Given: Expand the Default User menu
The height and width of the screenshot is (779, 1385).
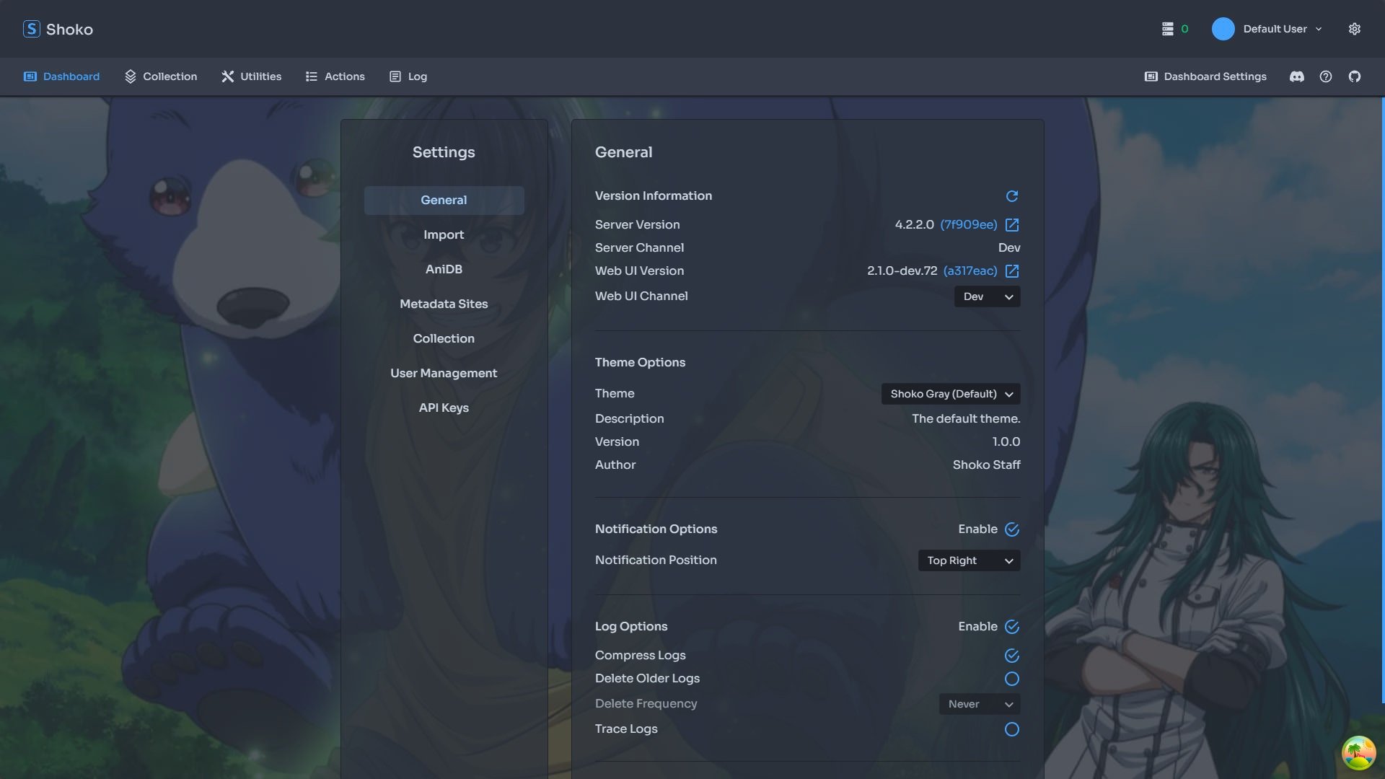Looking at the screenshot, I should coord(1282,29).
